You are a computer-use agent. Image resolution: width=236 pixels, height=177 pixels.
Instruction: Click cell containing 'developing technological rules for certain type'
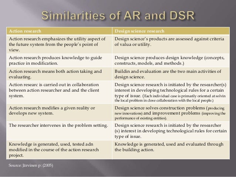tap(171, 131)
